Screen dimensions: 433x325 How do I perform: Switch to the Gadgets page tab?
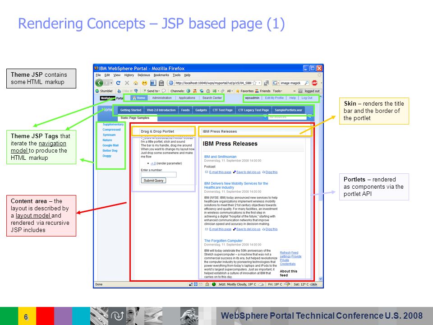pos(201,110)
